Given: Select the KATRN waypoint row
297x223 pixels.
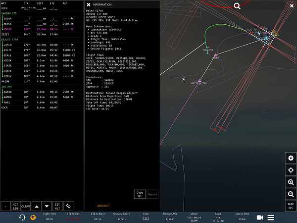Looking at the screenshot, I should 42,92.
